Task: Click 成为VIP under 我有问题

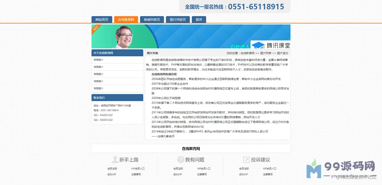Action: coord(178,174)
